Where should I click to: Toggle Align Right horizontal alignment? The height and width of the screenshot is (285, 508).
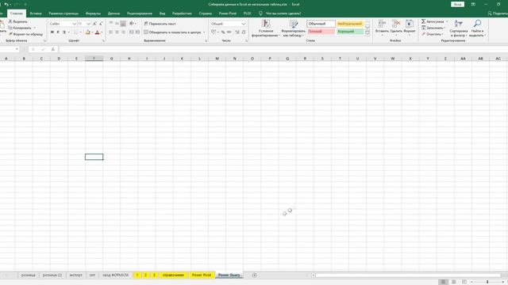[123, 32]
